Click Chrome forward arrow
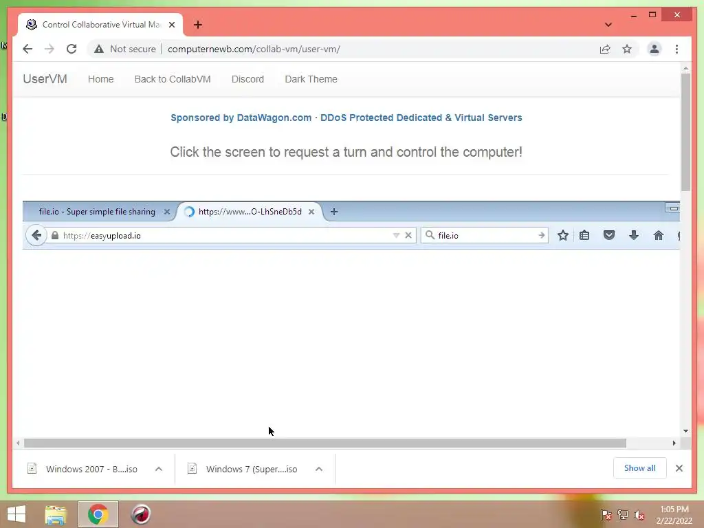The height and width of the screenshot is (528, 704). point(49,49)
